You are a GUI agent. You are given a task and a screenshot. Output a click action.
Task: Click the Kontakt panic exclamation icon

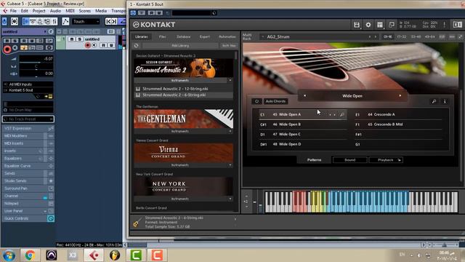(x=444, y=25)
